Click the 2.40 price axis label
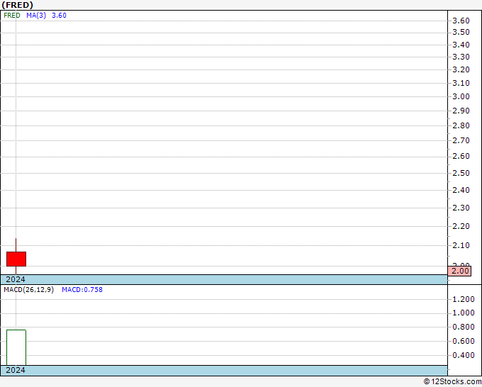This screenshot has height=387, width=482. point(461,190)
